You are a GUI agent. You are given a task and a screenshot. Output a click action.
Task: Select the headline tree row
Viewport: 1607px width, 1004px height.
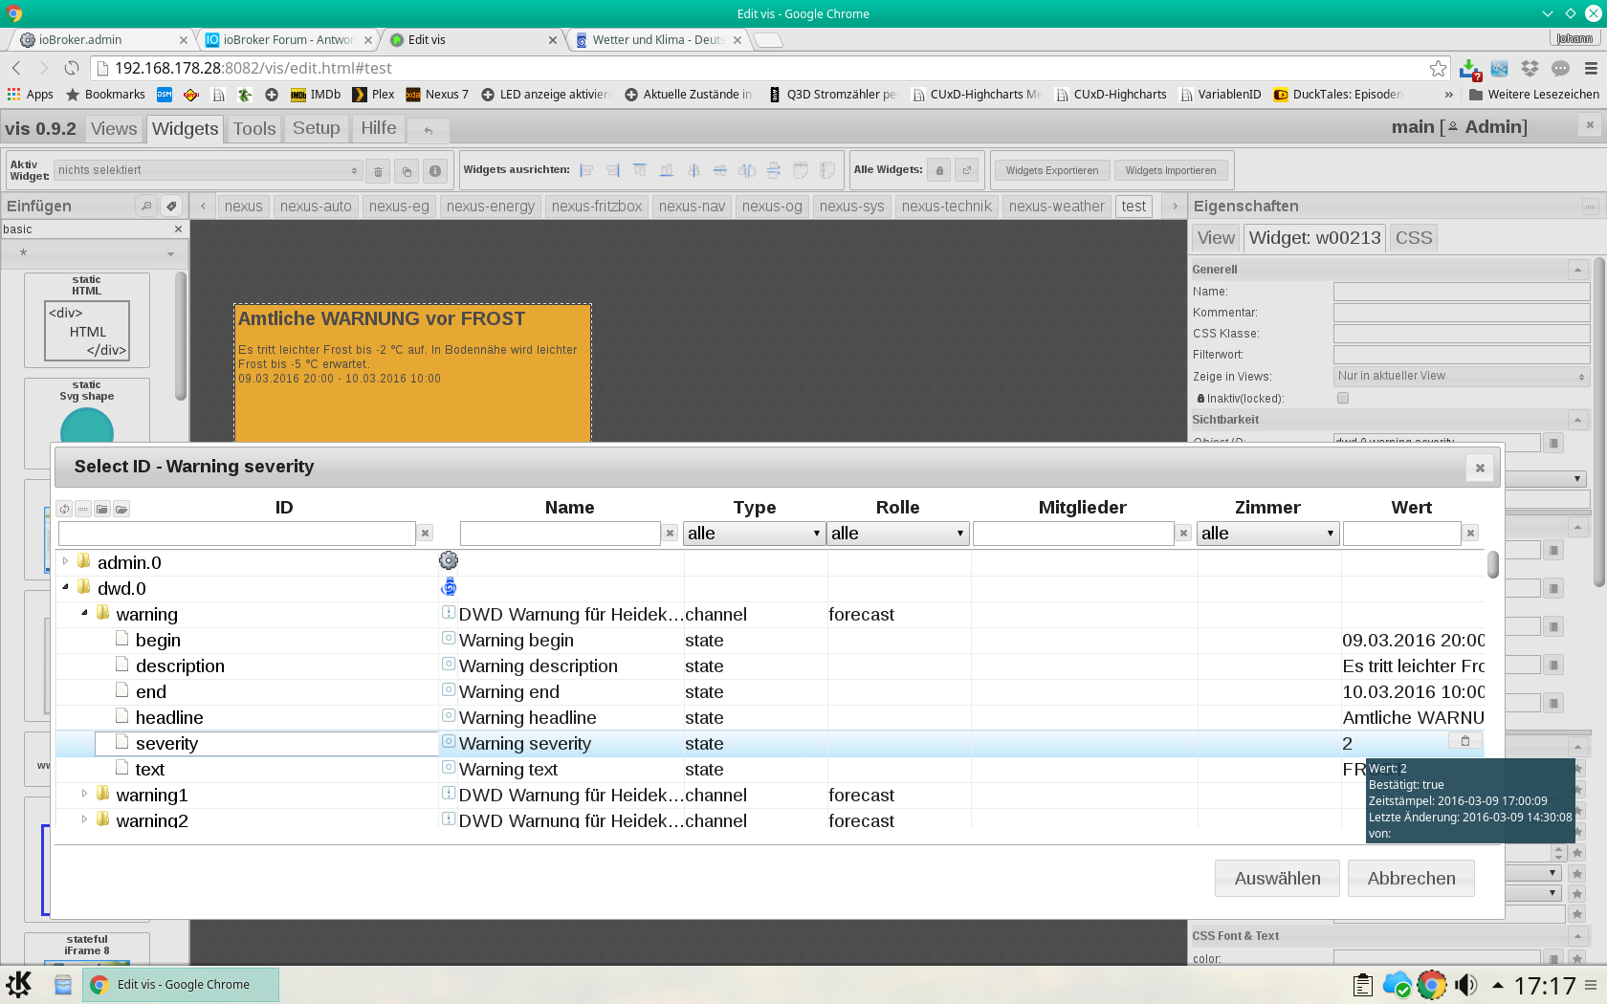(x=771, y=717)
